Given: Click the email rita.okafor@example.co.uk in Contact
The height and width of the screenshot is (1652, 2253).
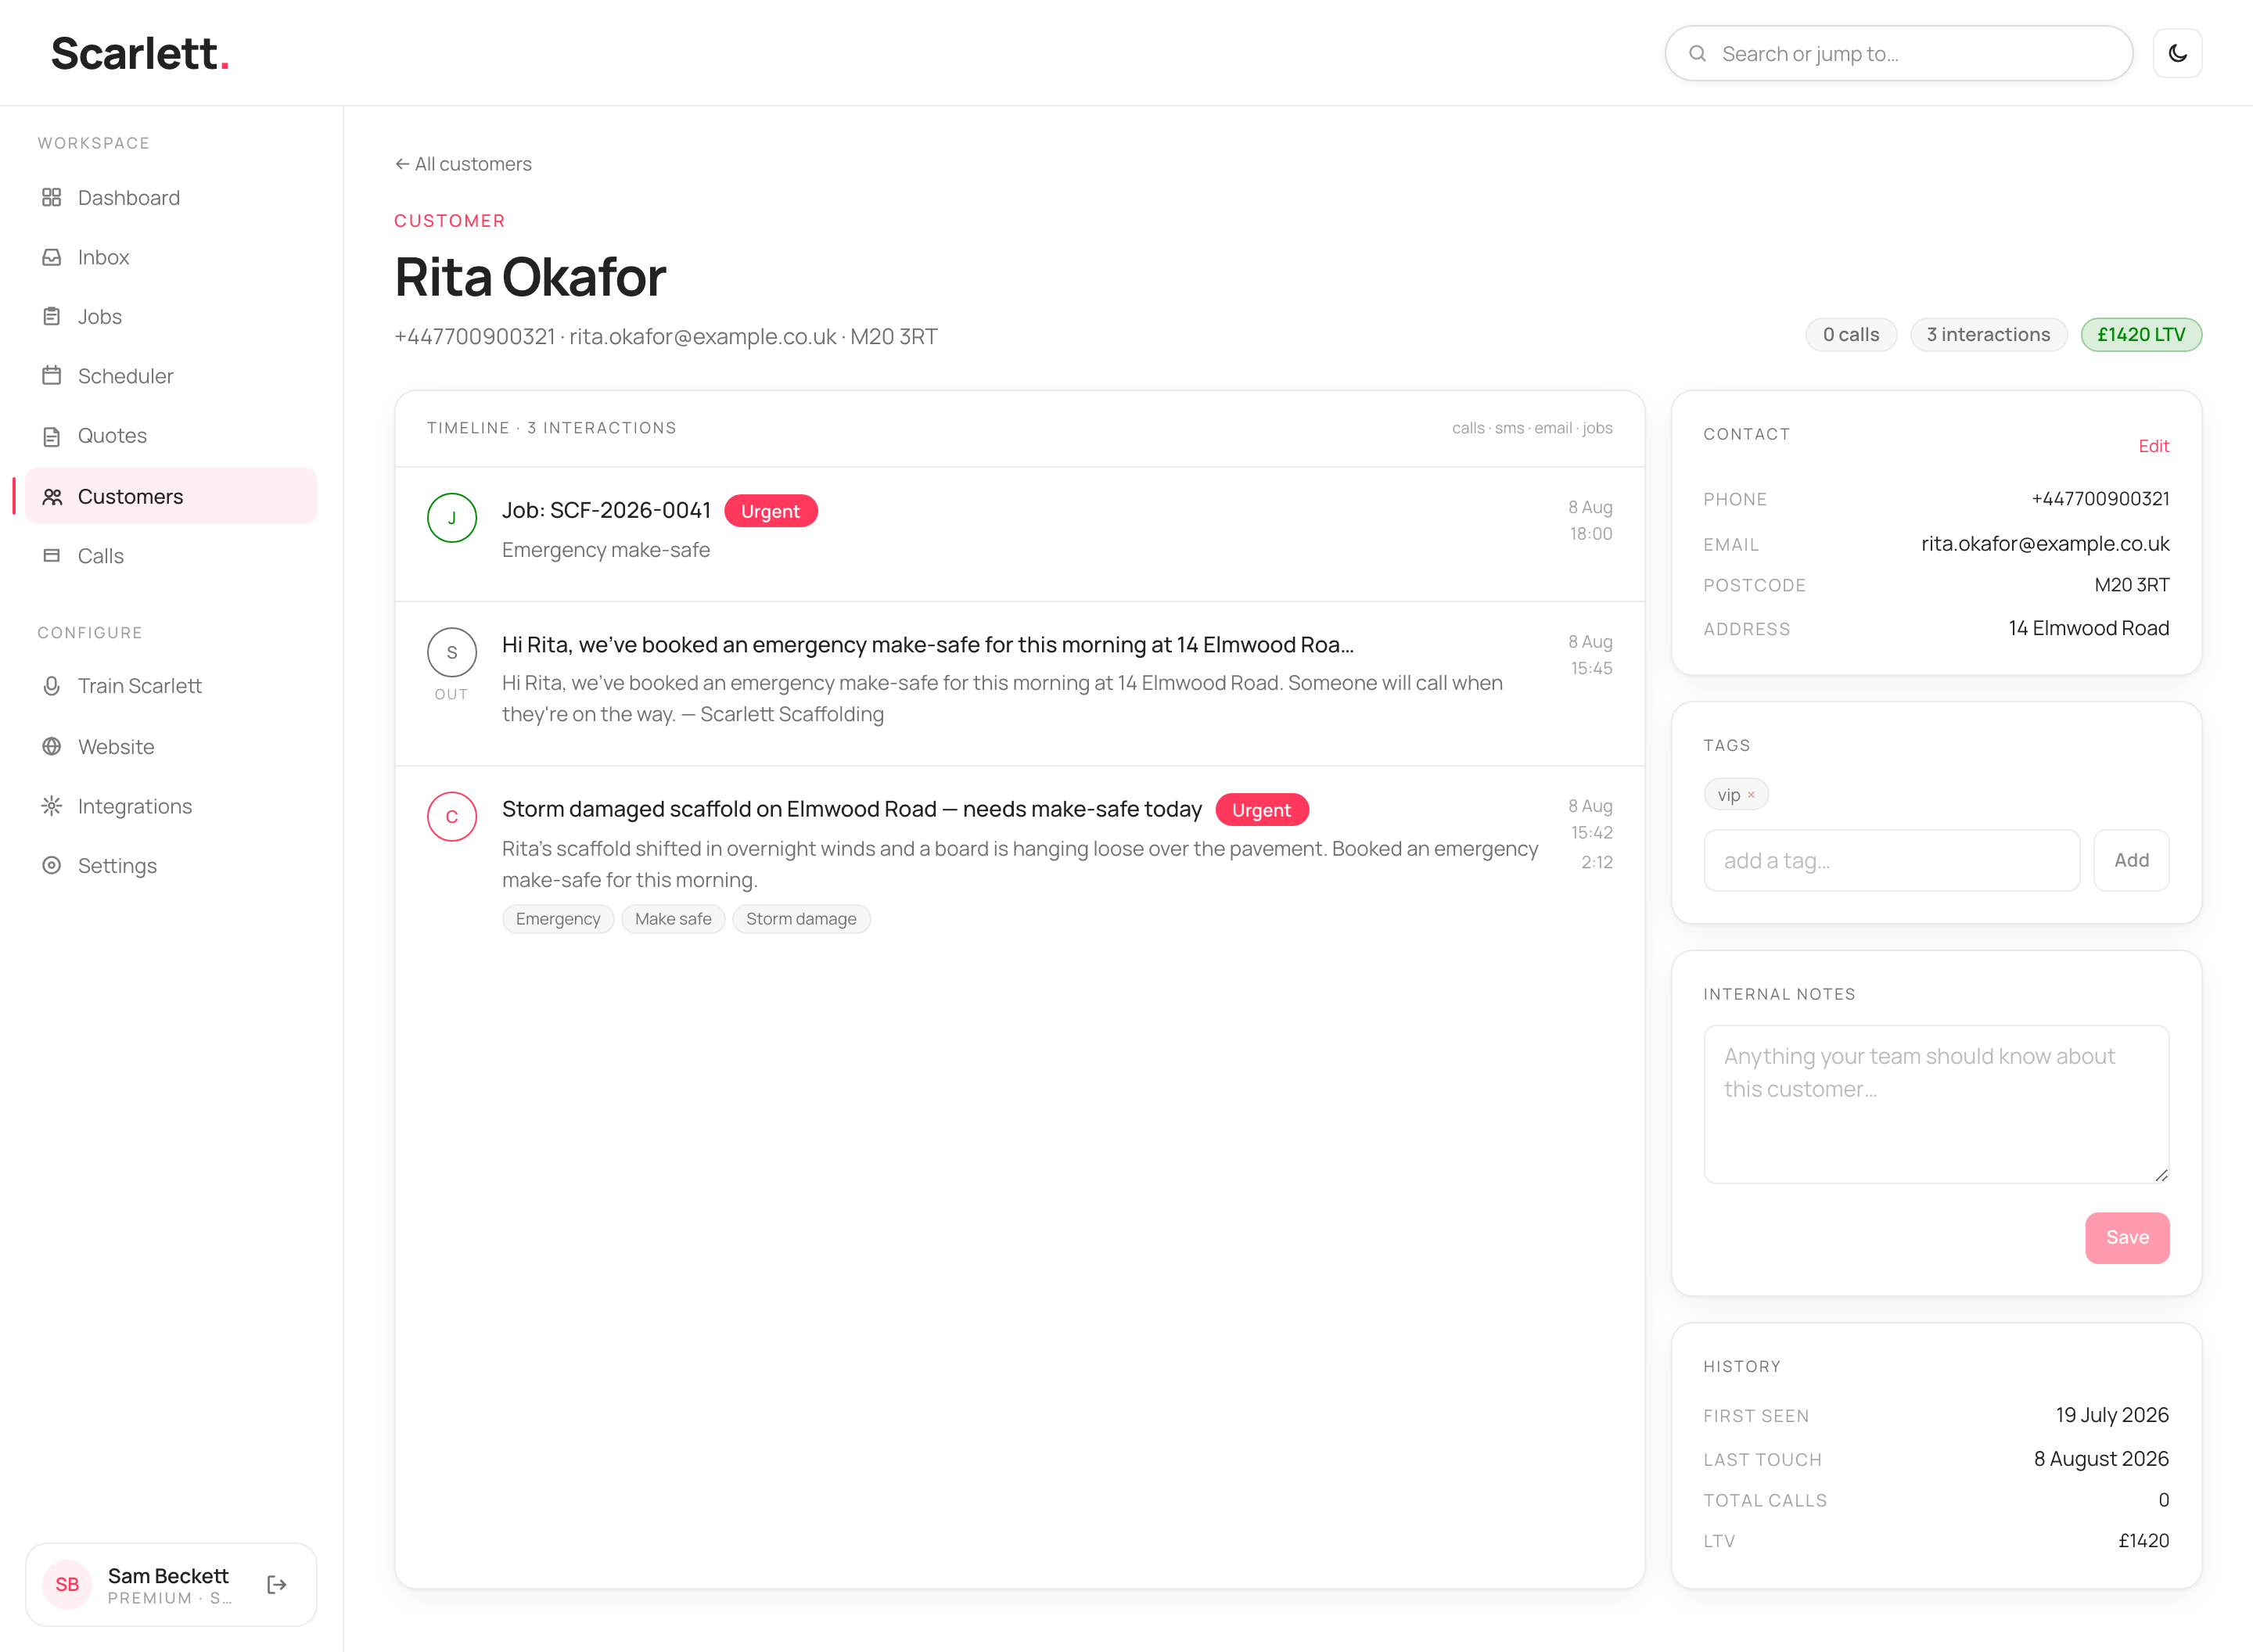Looking at the screenshot, I should tap(2044, 543).
